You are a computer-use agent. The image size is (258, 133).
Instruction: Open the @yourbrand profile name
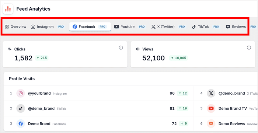coord(39,93)
